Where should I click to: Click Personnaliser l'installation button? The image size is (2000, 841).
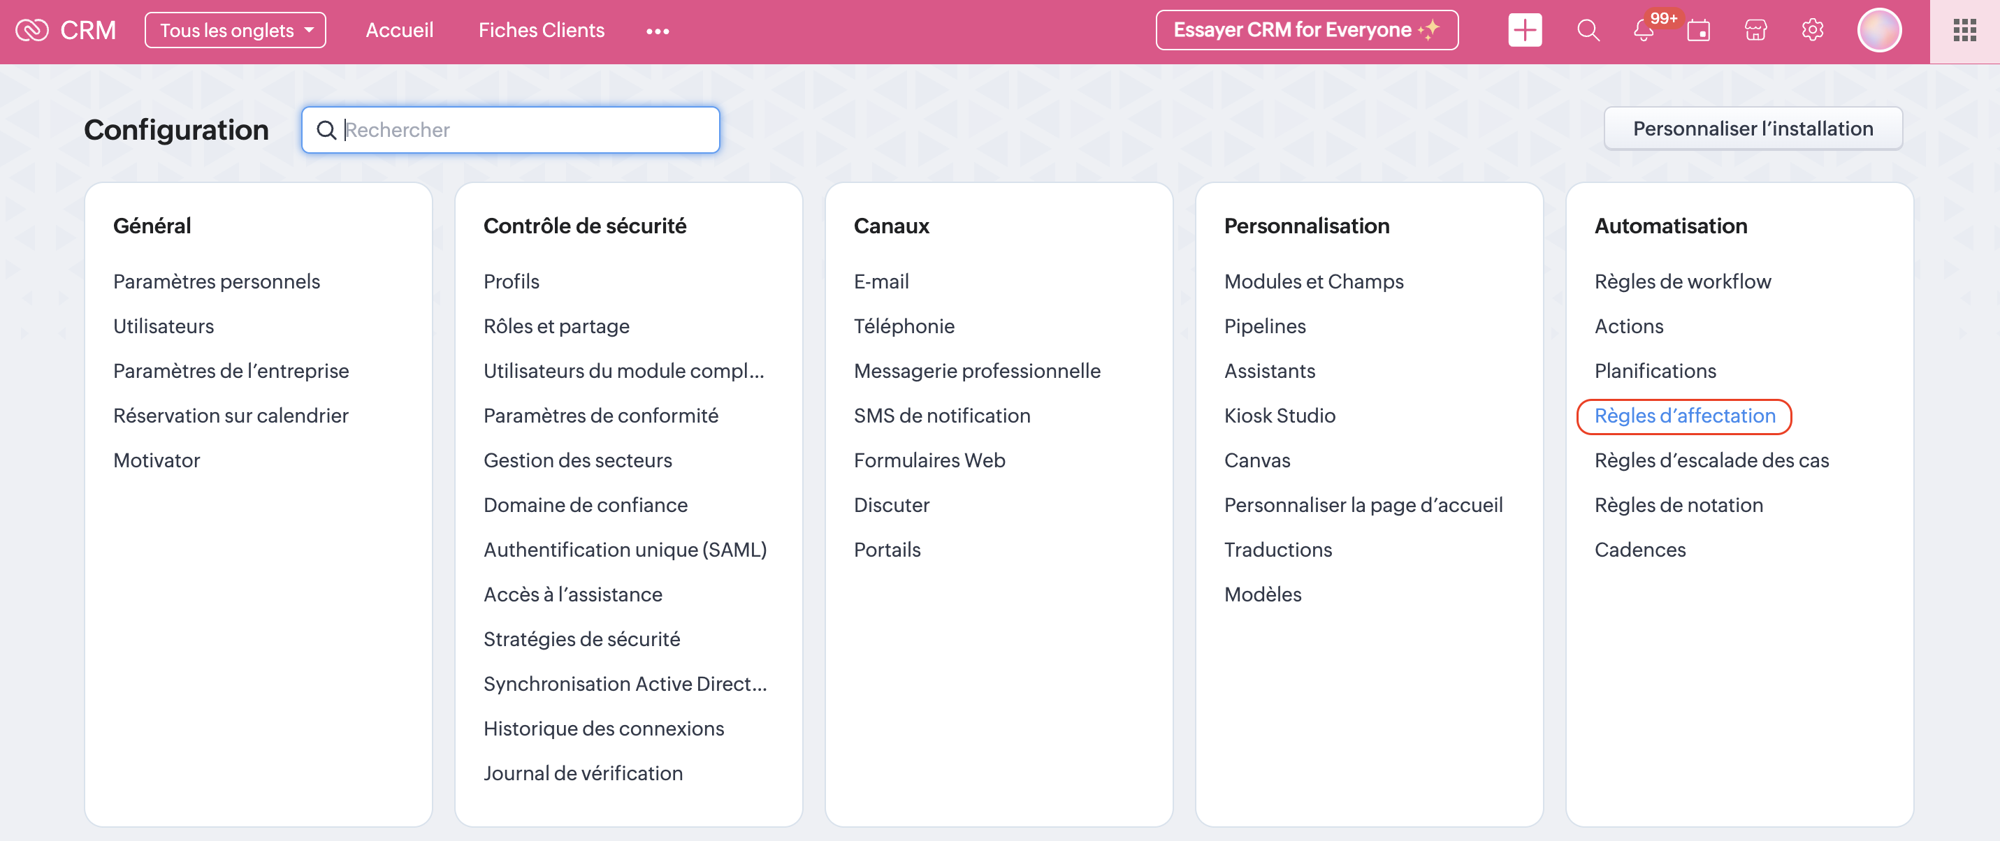point(1753,129)
